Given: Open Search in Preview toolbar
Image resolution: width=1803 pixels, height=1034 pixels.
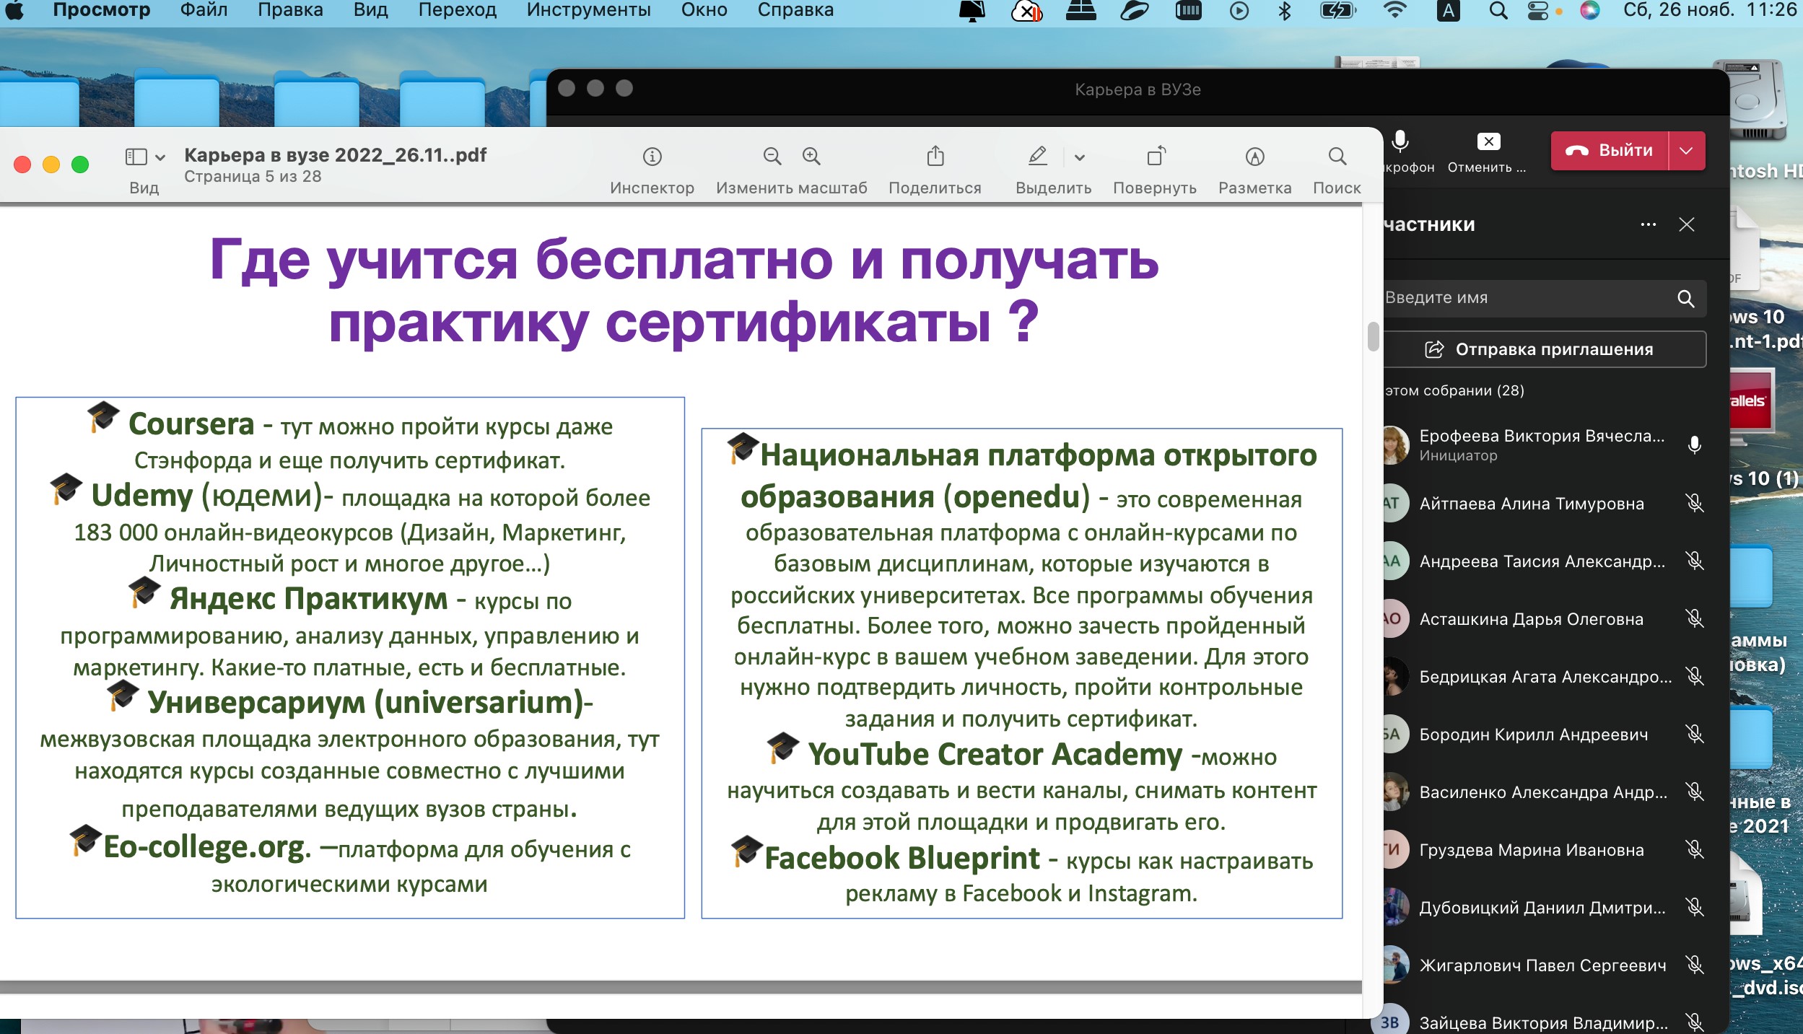Looking at the screenshot, I should pyautogui.click(x=1337, y=157).
